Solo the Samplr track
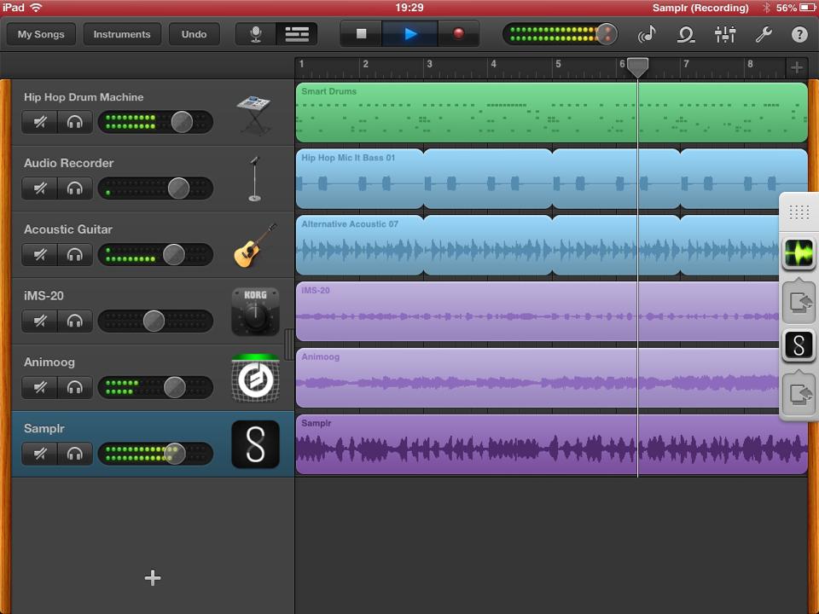This screenshot has width=819, height=614. pos(75,454)
